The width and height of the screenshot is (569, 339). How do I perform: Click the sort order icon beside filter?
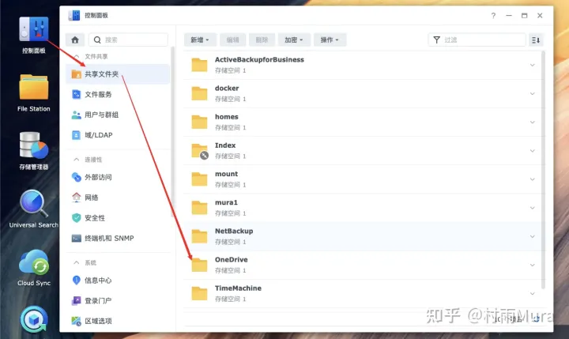pos(536,40)
